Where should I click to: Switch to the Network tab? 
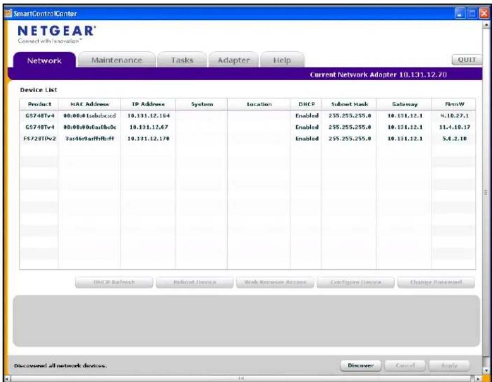pyautogui.click(x=44, y=60)
